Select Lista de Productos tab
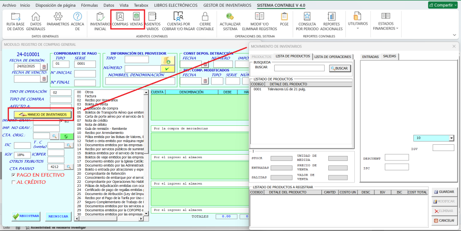The image size is (461, 231). point(293,56)
